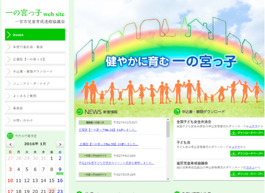Click the green calendar icon beside 今月の行事予定
This screenshot has height=193, width=265.
pos(10,136)
